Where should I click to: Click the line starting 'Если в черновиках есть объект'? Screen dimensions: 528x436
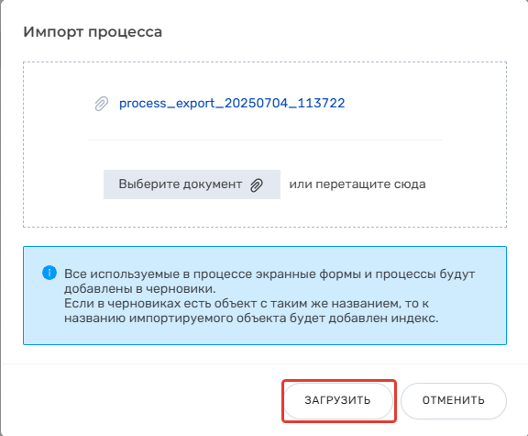tap(247, 304)
